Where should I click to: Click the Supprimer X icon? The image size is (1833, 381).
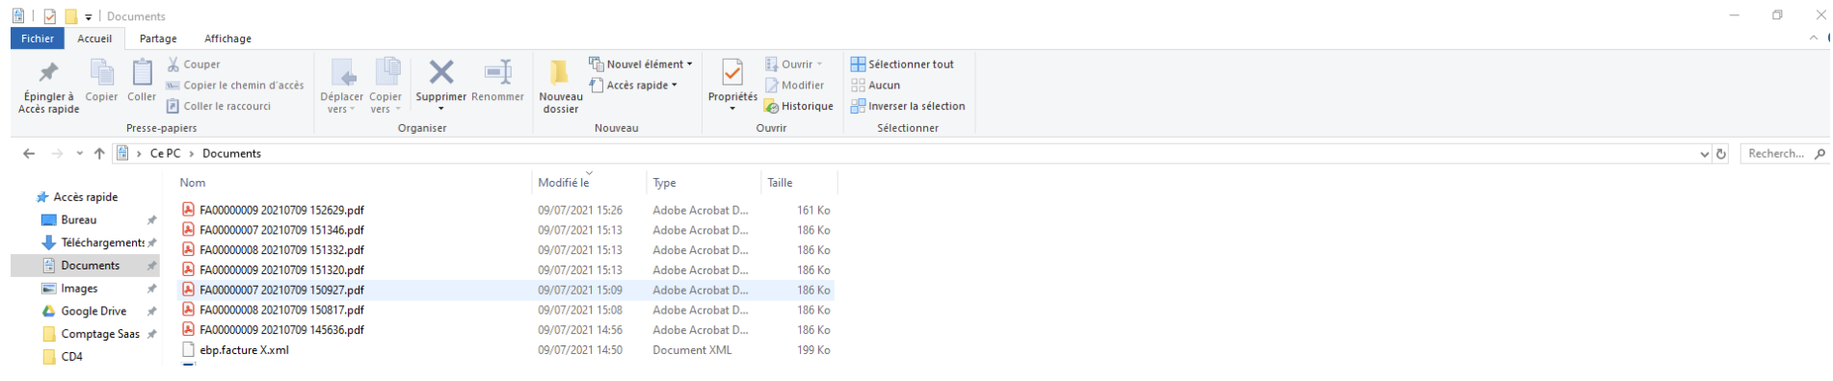(441, 72)
